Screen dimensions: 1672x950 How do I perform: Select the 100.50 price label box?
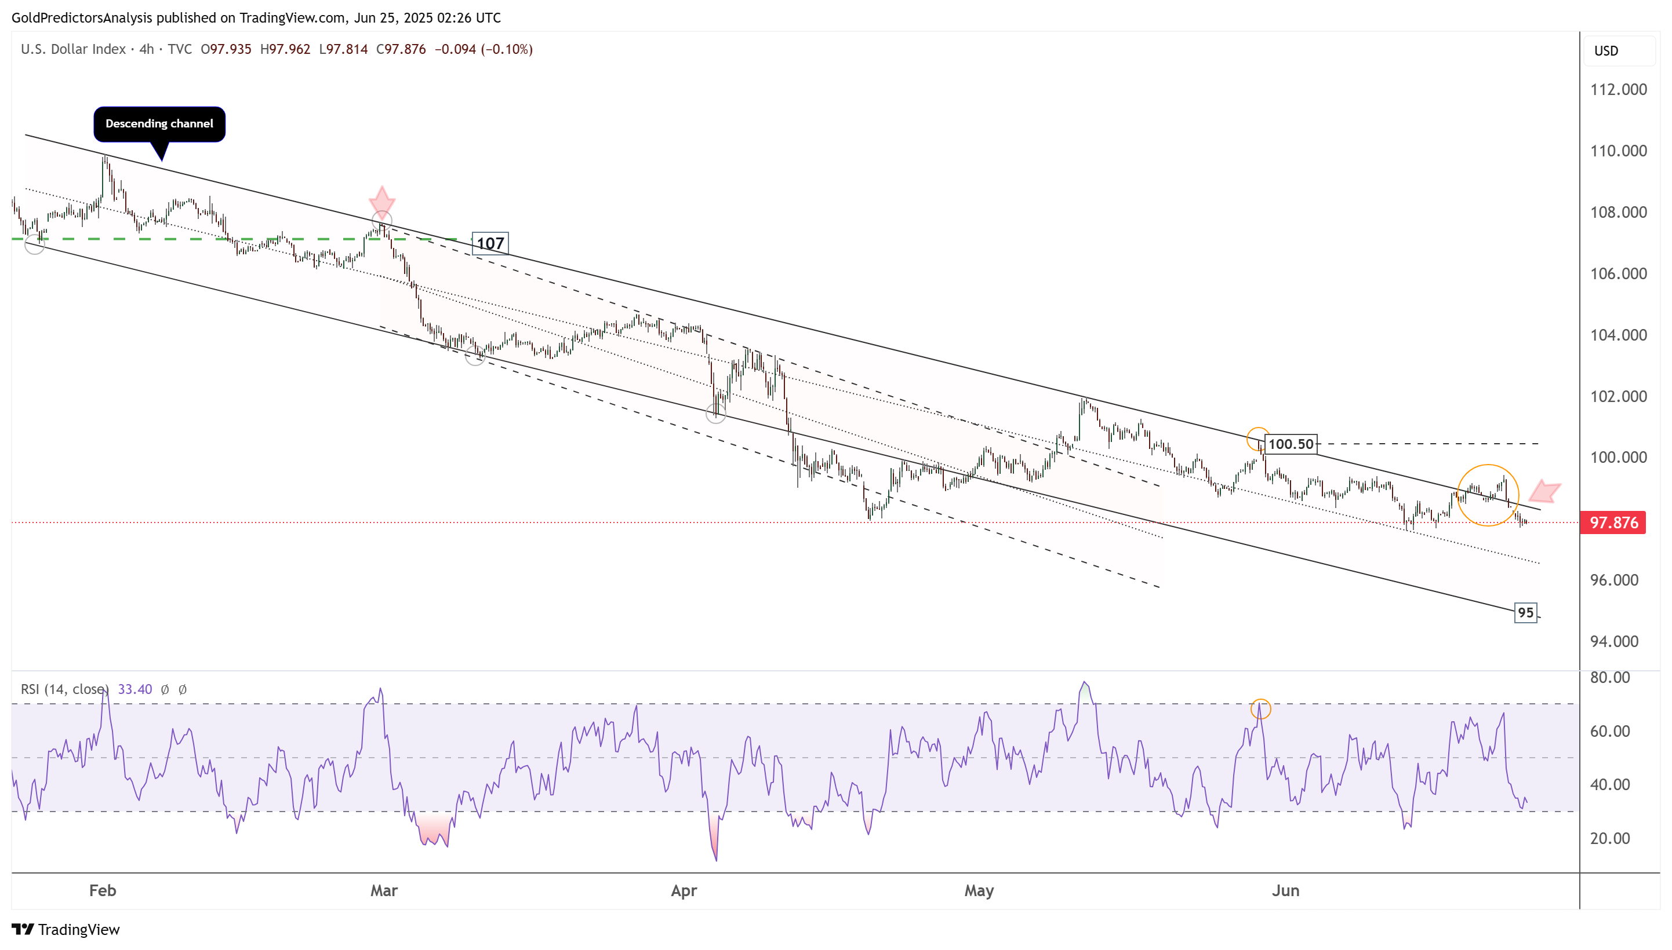(x=1291, y=444)
